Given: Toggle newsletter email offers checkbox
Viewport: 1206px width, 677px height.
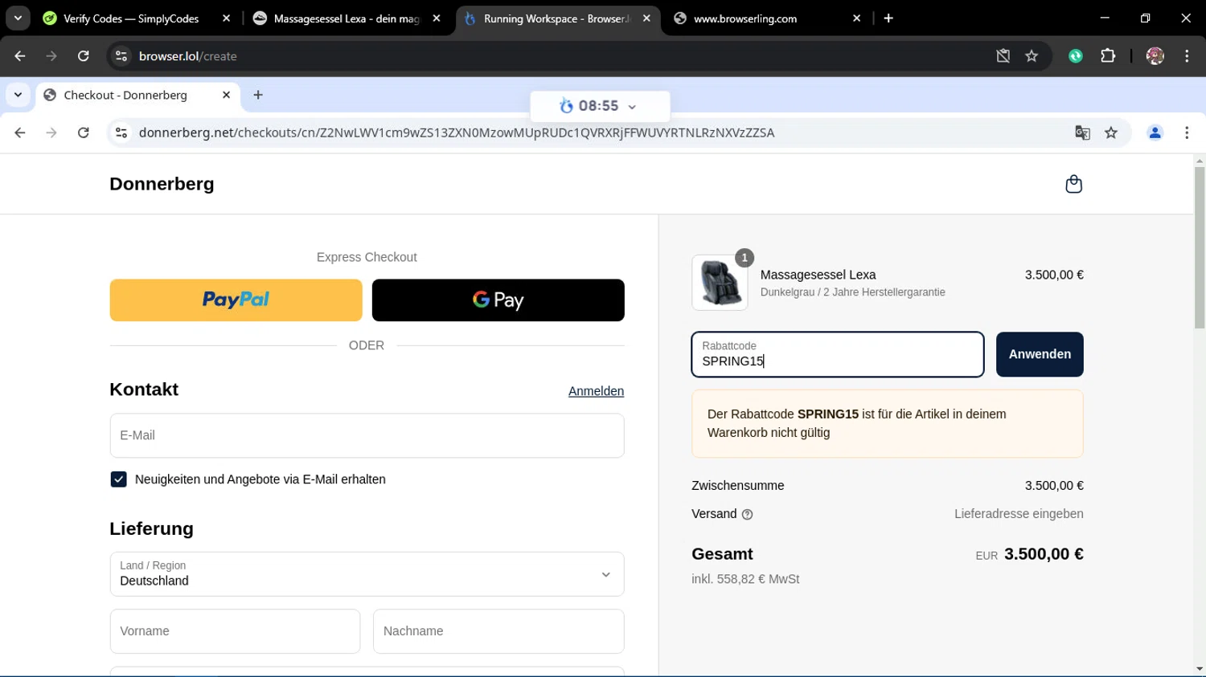Looking at the screenshot, I should pyautogui.click(x=118, y=479).
